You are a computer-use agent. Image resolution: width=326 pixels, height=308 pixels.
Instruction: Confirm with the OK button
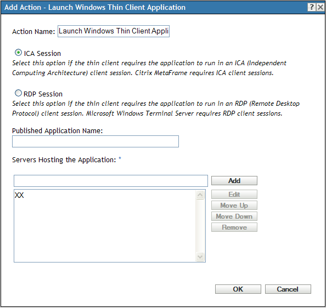(x=238, y=289)
